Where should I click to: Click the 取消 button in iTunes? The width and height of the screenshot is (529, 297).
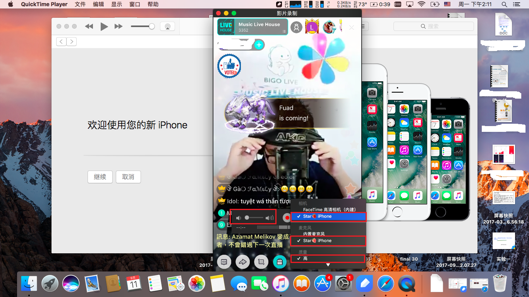pyautogui.click(x=128, y=177)
